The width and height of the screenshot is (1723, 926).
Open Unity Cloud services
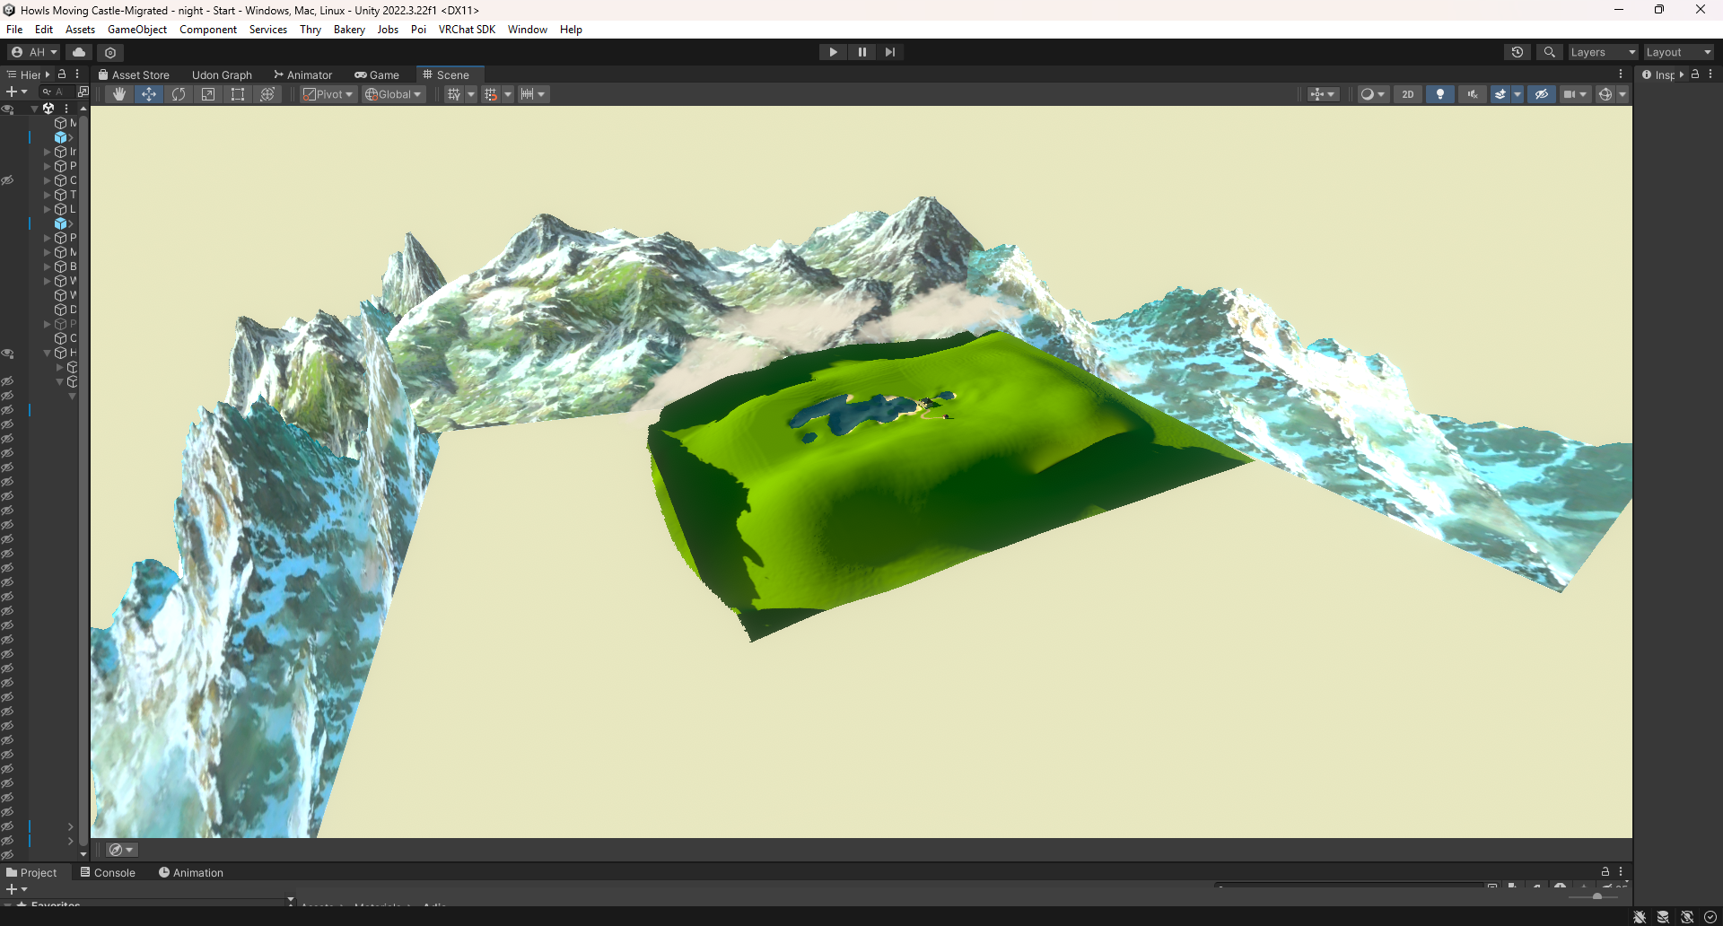tap(79, 52)
